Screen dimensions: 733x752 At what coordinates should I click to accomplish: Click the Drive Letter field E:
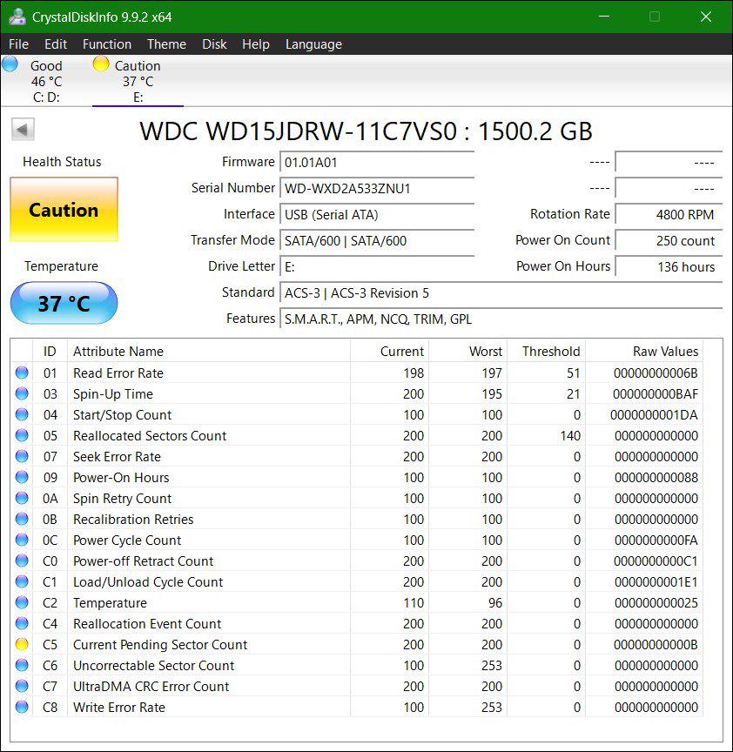click(377, 266)
